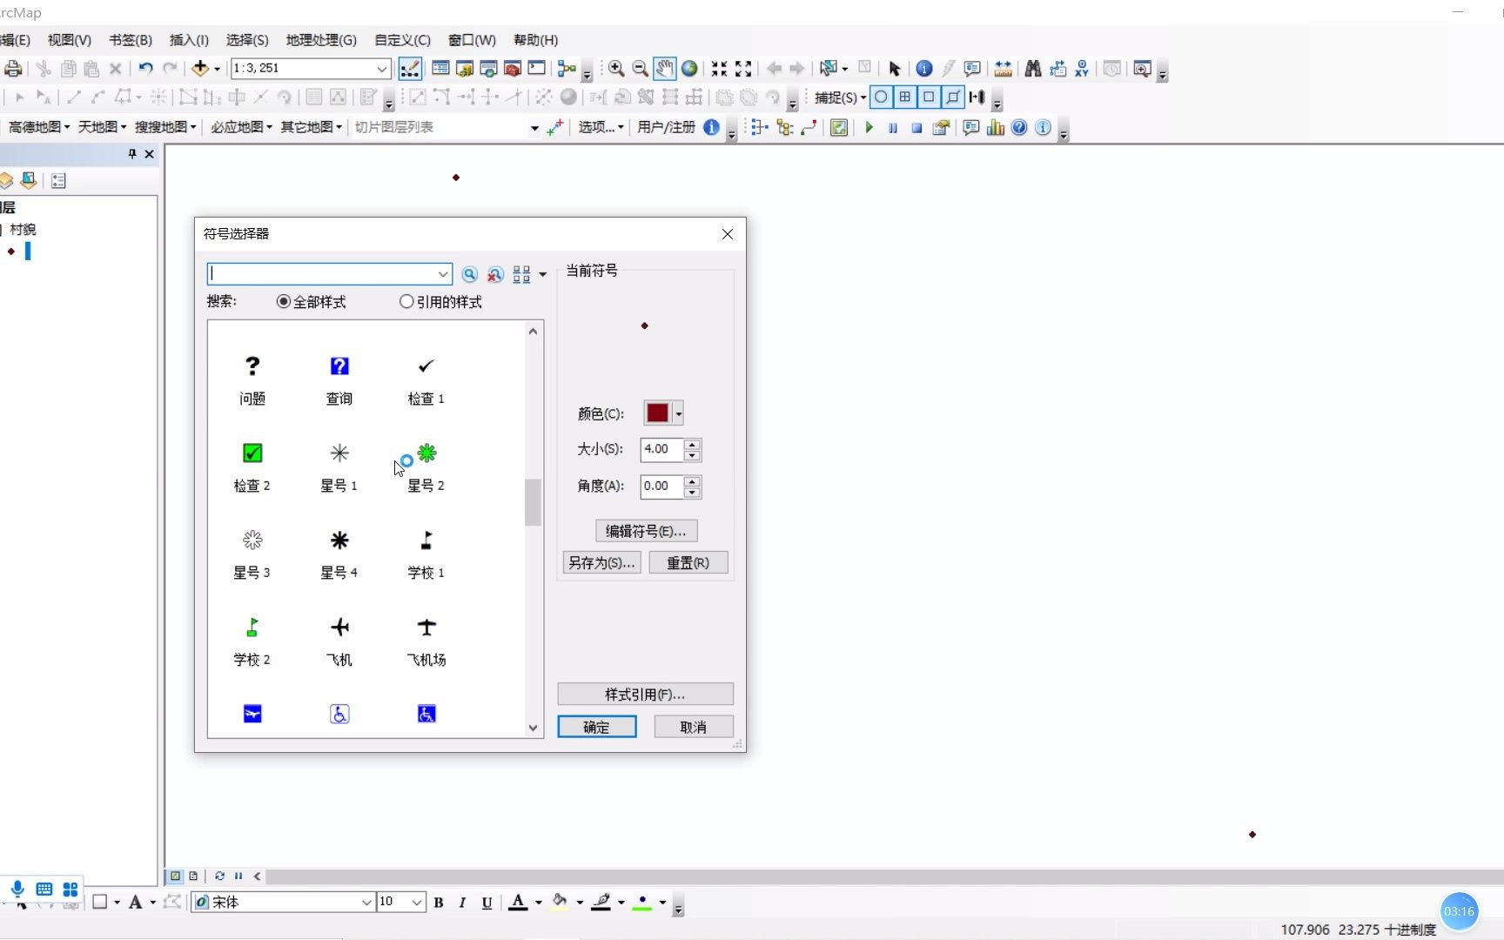This screenshot has width=1504, height=940.
Task: Open the scale dropdown showing 1:3,251
Action: coord(381,68)
